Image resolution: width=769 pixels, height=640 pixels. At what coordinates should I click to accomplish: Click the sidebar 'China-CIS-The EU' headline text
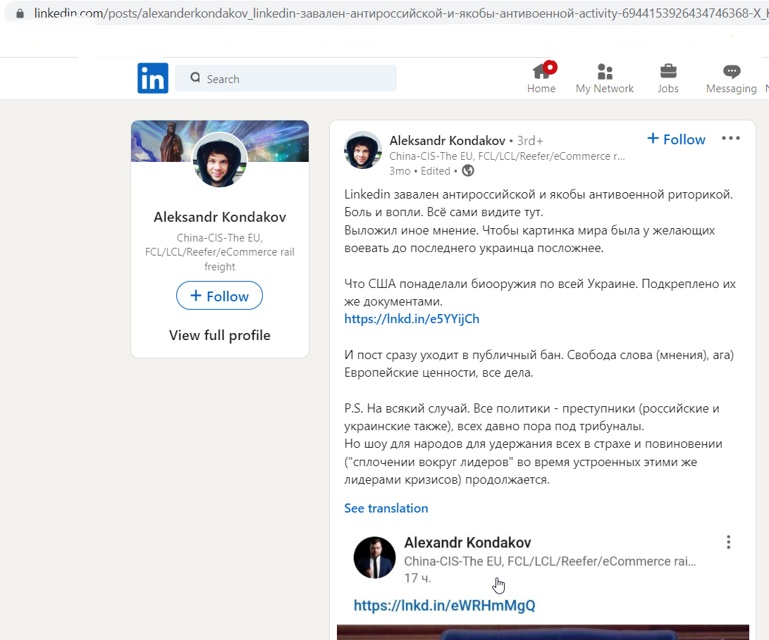coord(220,252)
